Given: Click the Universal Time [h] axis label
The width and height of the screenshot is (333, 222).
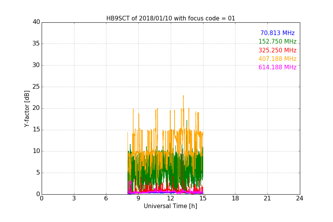Looking at the screenshot, I should [170, 206].
